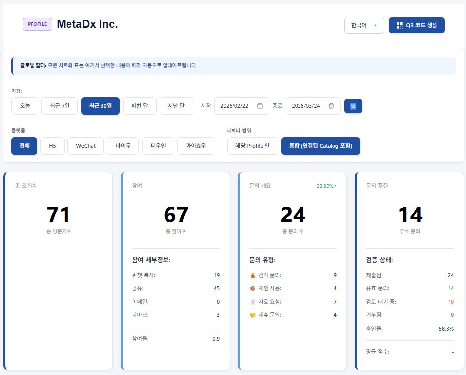Open calendar picker in end date field
Viewport: 466px width, 375px height.
pos(331,106)
